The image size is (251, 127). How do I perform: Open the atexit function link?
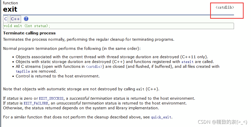pos(187,62)
